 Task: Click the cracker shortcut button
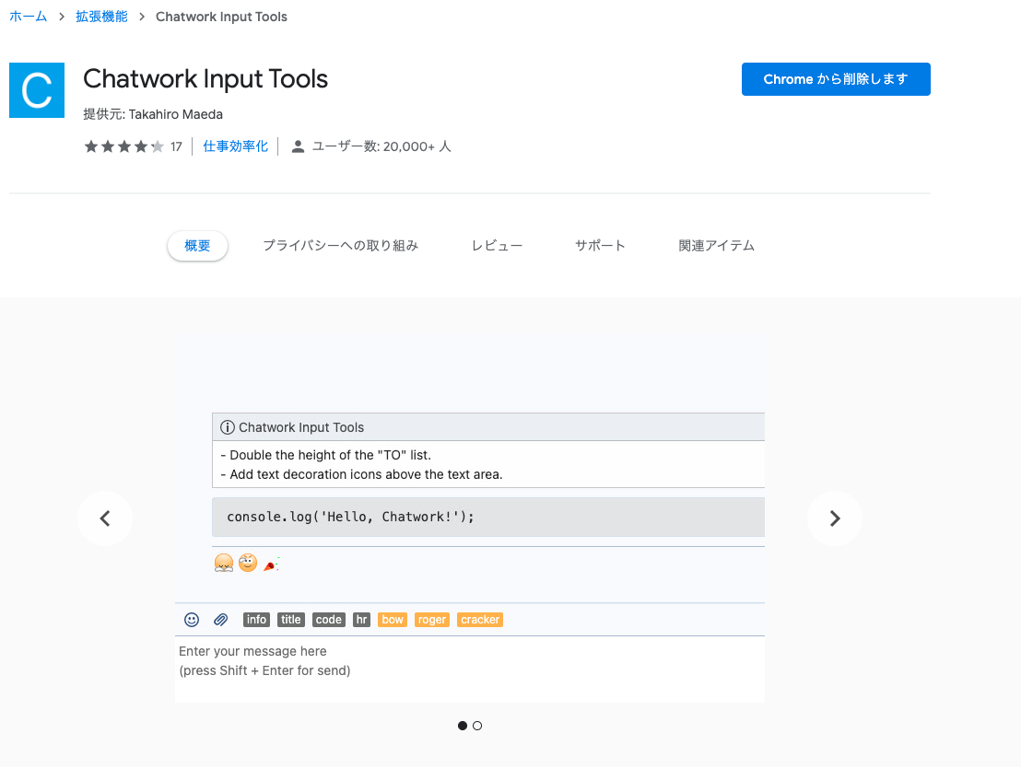pos(479,619)
